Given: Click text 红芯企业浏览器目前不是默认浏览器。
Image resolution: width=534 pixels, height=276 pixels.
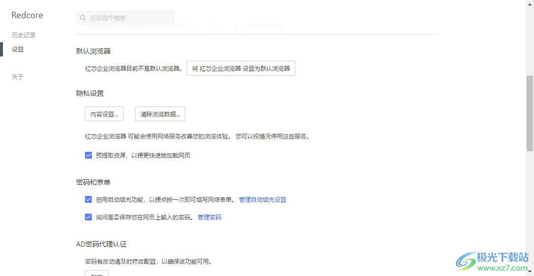Looking at the screenshot, I should [135, 68].
